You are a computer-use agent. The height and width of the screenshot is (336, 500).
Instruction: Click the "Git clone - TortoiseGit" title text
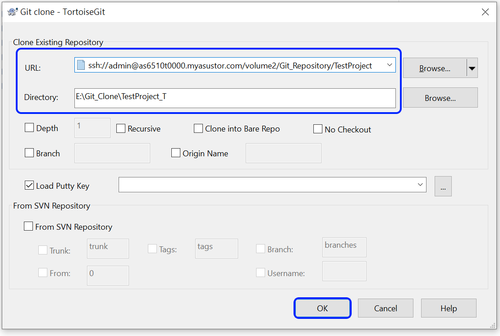[x=63, y=12]
